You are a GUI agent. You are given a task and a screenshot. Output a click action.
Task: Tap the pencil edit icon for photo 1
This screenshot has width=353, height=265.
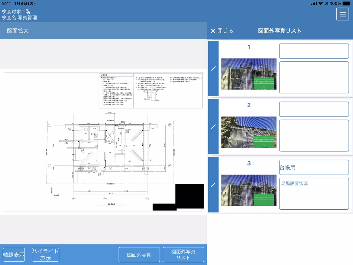click(x=213, y=69)
